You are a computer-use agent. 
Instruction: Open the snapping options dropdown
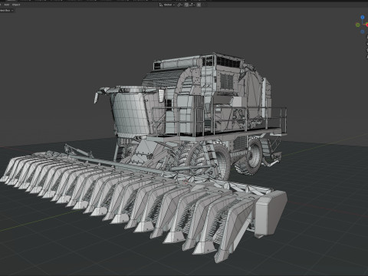192,5
